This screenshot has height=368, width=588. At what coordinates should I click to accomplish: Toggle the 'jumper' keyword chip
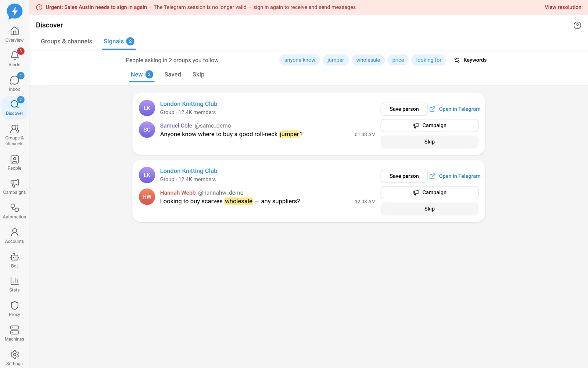coord(336,60)
